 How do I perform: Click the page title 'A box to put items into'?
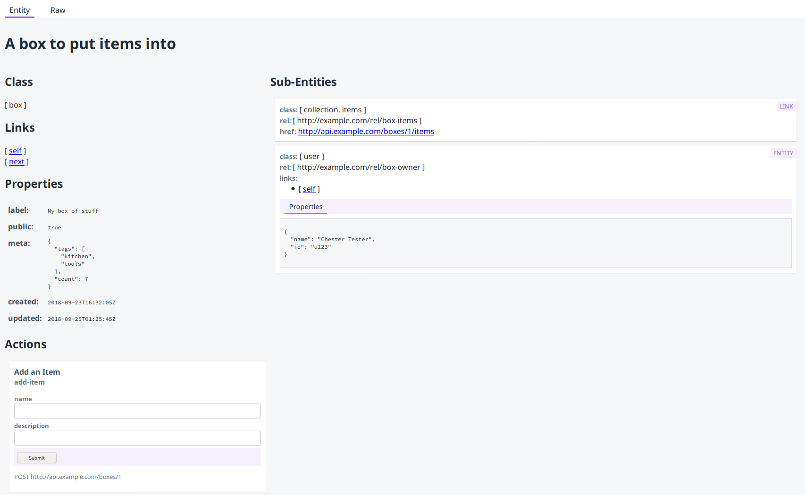[x=90, y=44]
